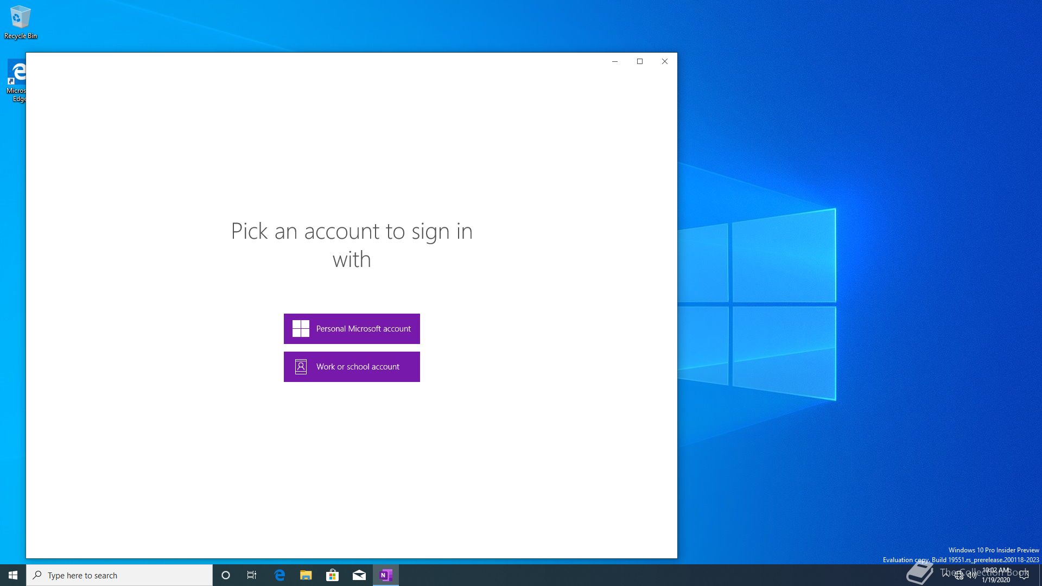Launch Edge from the taskbar
This screenshot has height=586, width=1042.
coord(279,575)
